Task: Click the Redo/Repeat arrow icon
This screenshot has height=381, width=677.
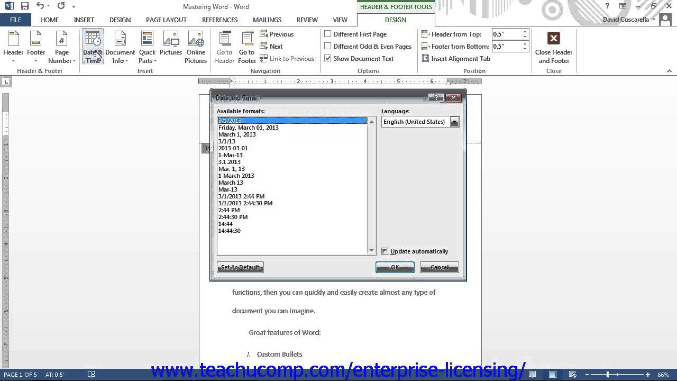Action: 61,6
